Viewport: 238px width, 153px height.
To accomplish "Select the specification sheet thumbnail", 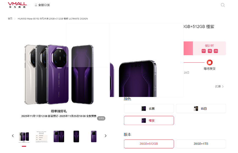I will pyautogui.click(x=41, y=137).
